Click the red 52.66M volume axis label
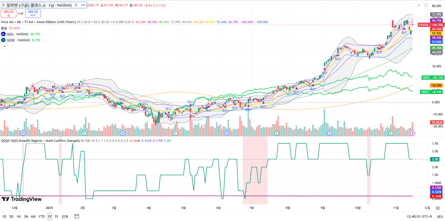 437,122
